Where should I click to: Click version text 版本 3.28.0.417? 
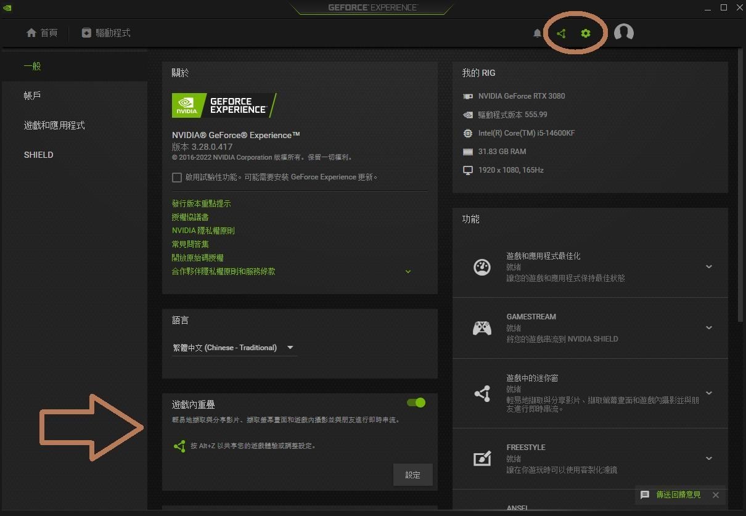[202, 147]
